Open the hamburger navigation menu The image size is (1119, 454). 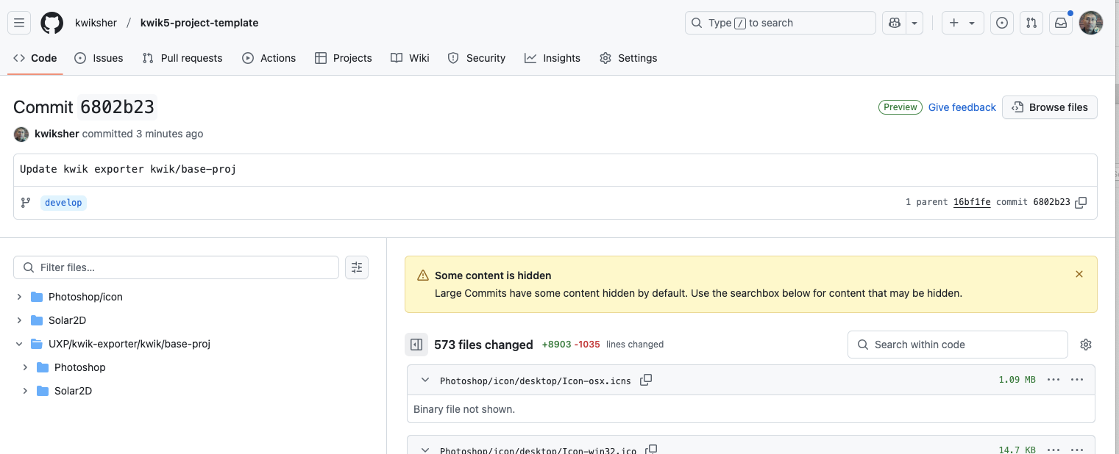point(19,23)
